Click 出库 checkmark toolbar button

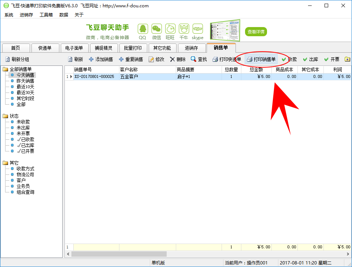pyautogui.click(x=311, y=59)
